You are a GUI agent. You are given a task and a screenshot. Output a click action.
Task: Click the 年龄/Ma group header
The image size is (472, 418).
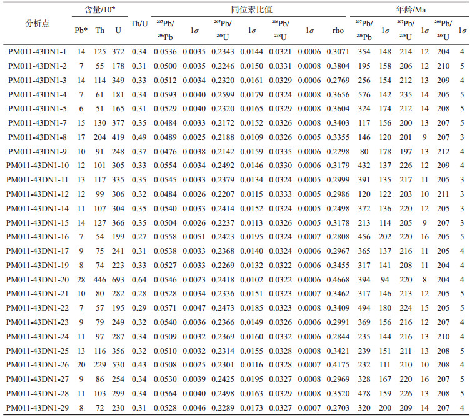click(411, 9)
